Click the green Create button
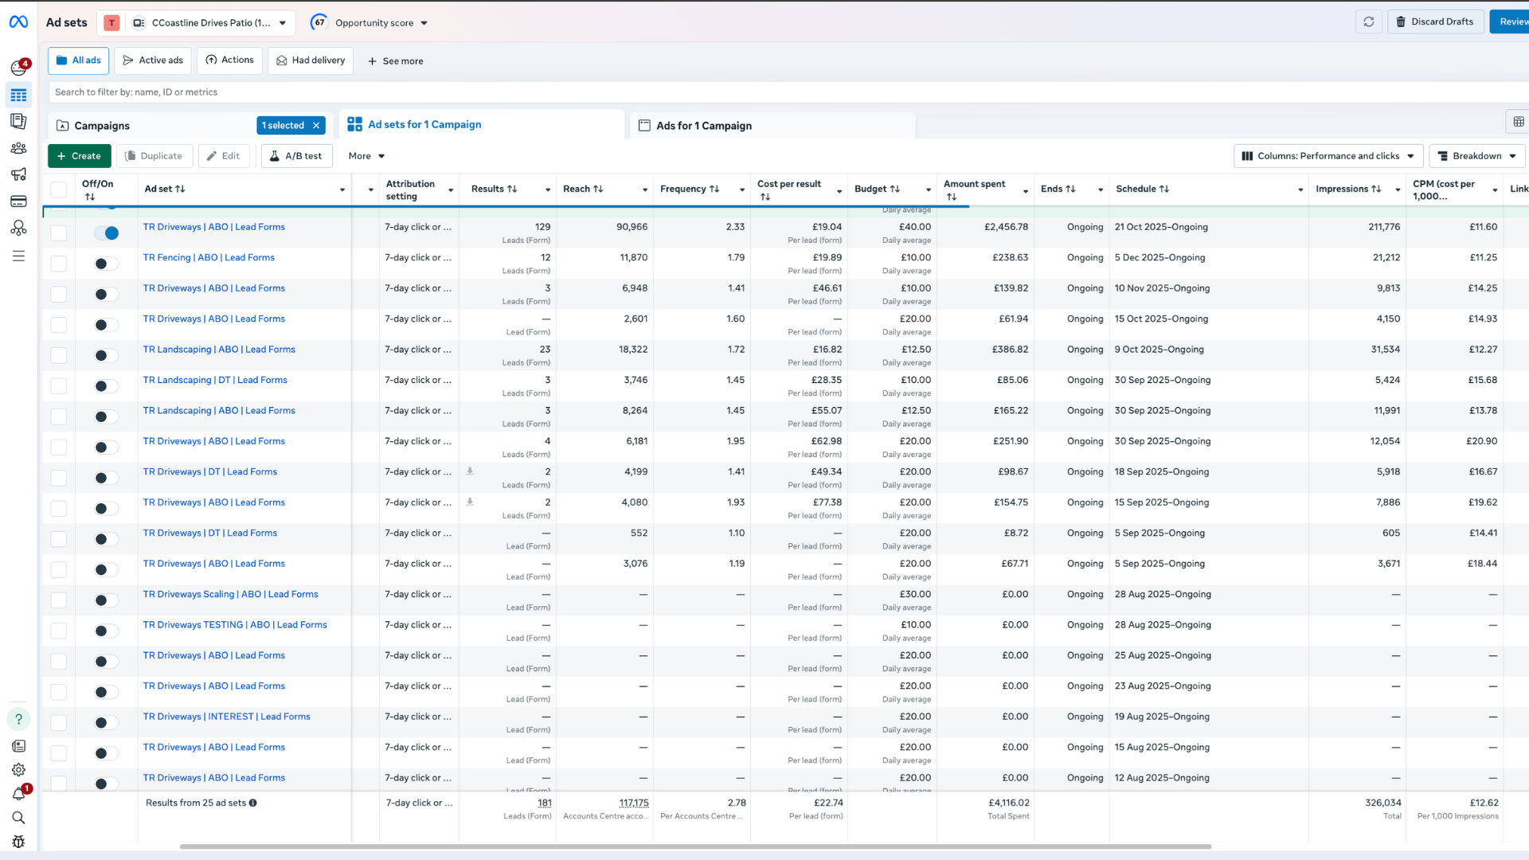 click(79, 156)
